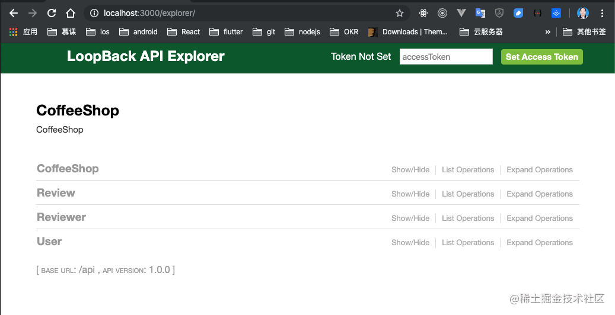Viewport: 615px width, 315px height.
Task: Open React Developer Tools extension icon
Action: coord(423,13)
